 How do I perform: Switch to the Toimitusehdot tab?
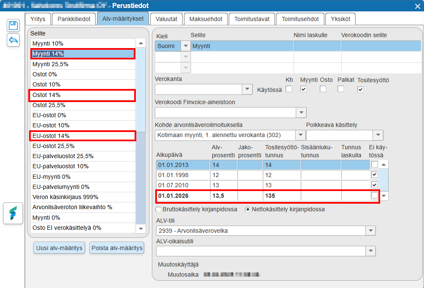tap(300, 19)
